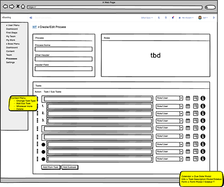Click the browser back arrow icon
The height and width of the screenshot is (187, 224).
pos(5,7)
